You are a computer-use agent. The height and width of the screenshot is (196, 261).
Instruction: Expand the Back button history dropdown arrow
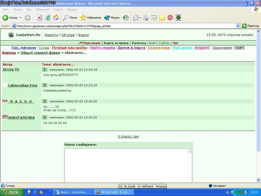coord(20,17)
